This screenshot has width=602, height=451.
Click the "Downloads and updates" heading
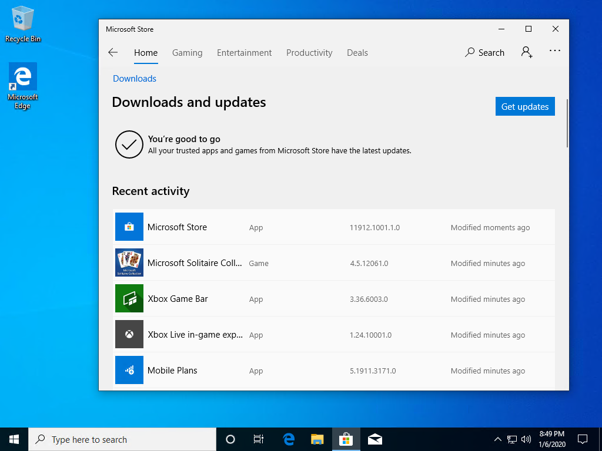[x=189, y=102]
